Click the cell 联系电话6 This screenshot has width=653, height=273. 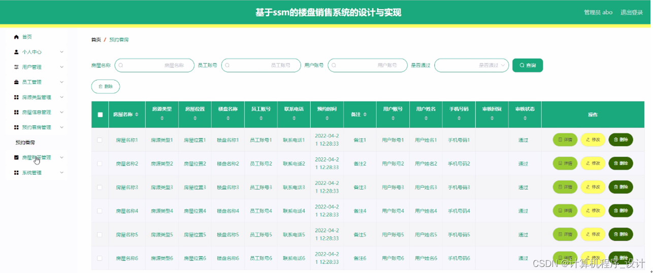pyautogui.click(x=293, y=258)
